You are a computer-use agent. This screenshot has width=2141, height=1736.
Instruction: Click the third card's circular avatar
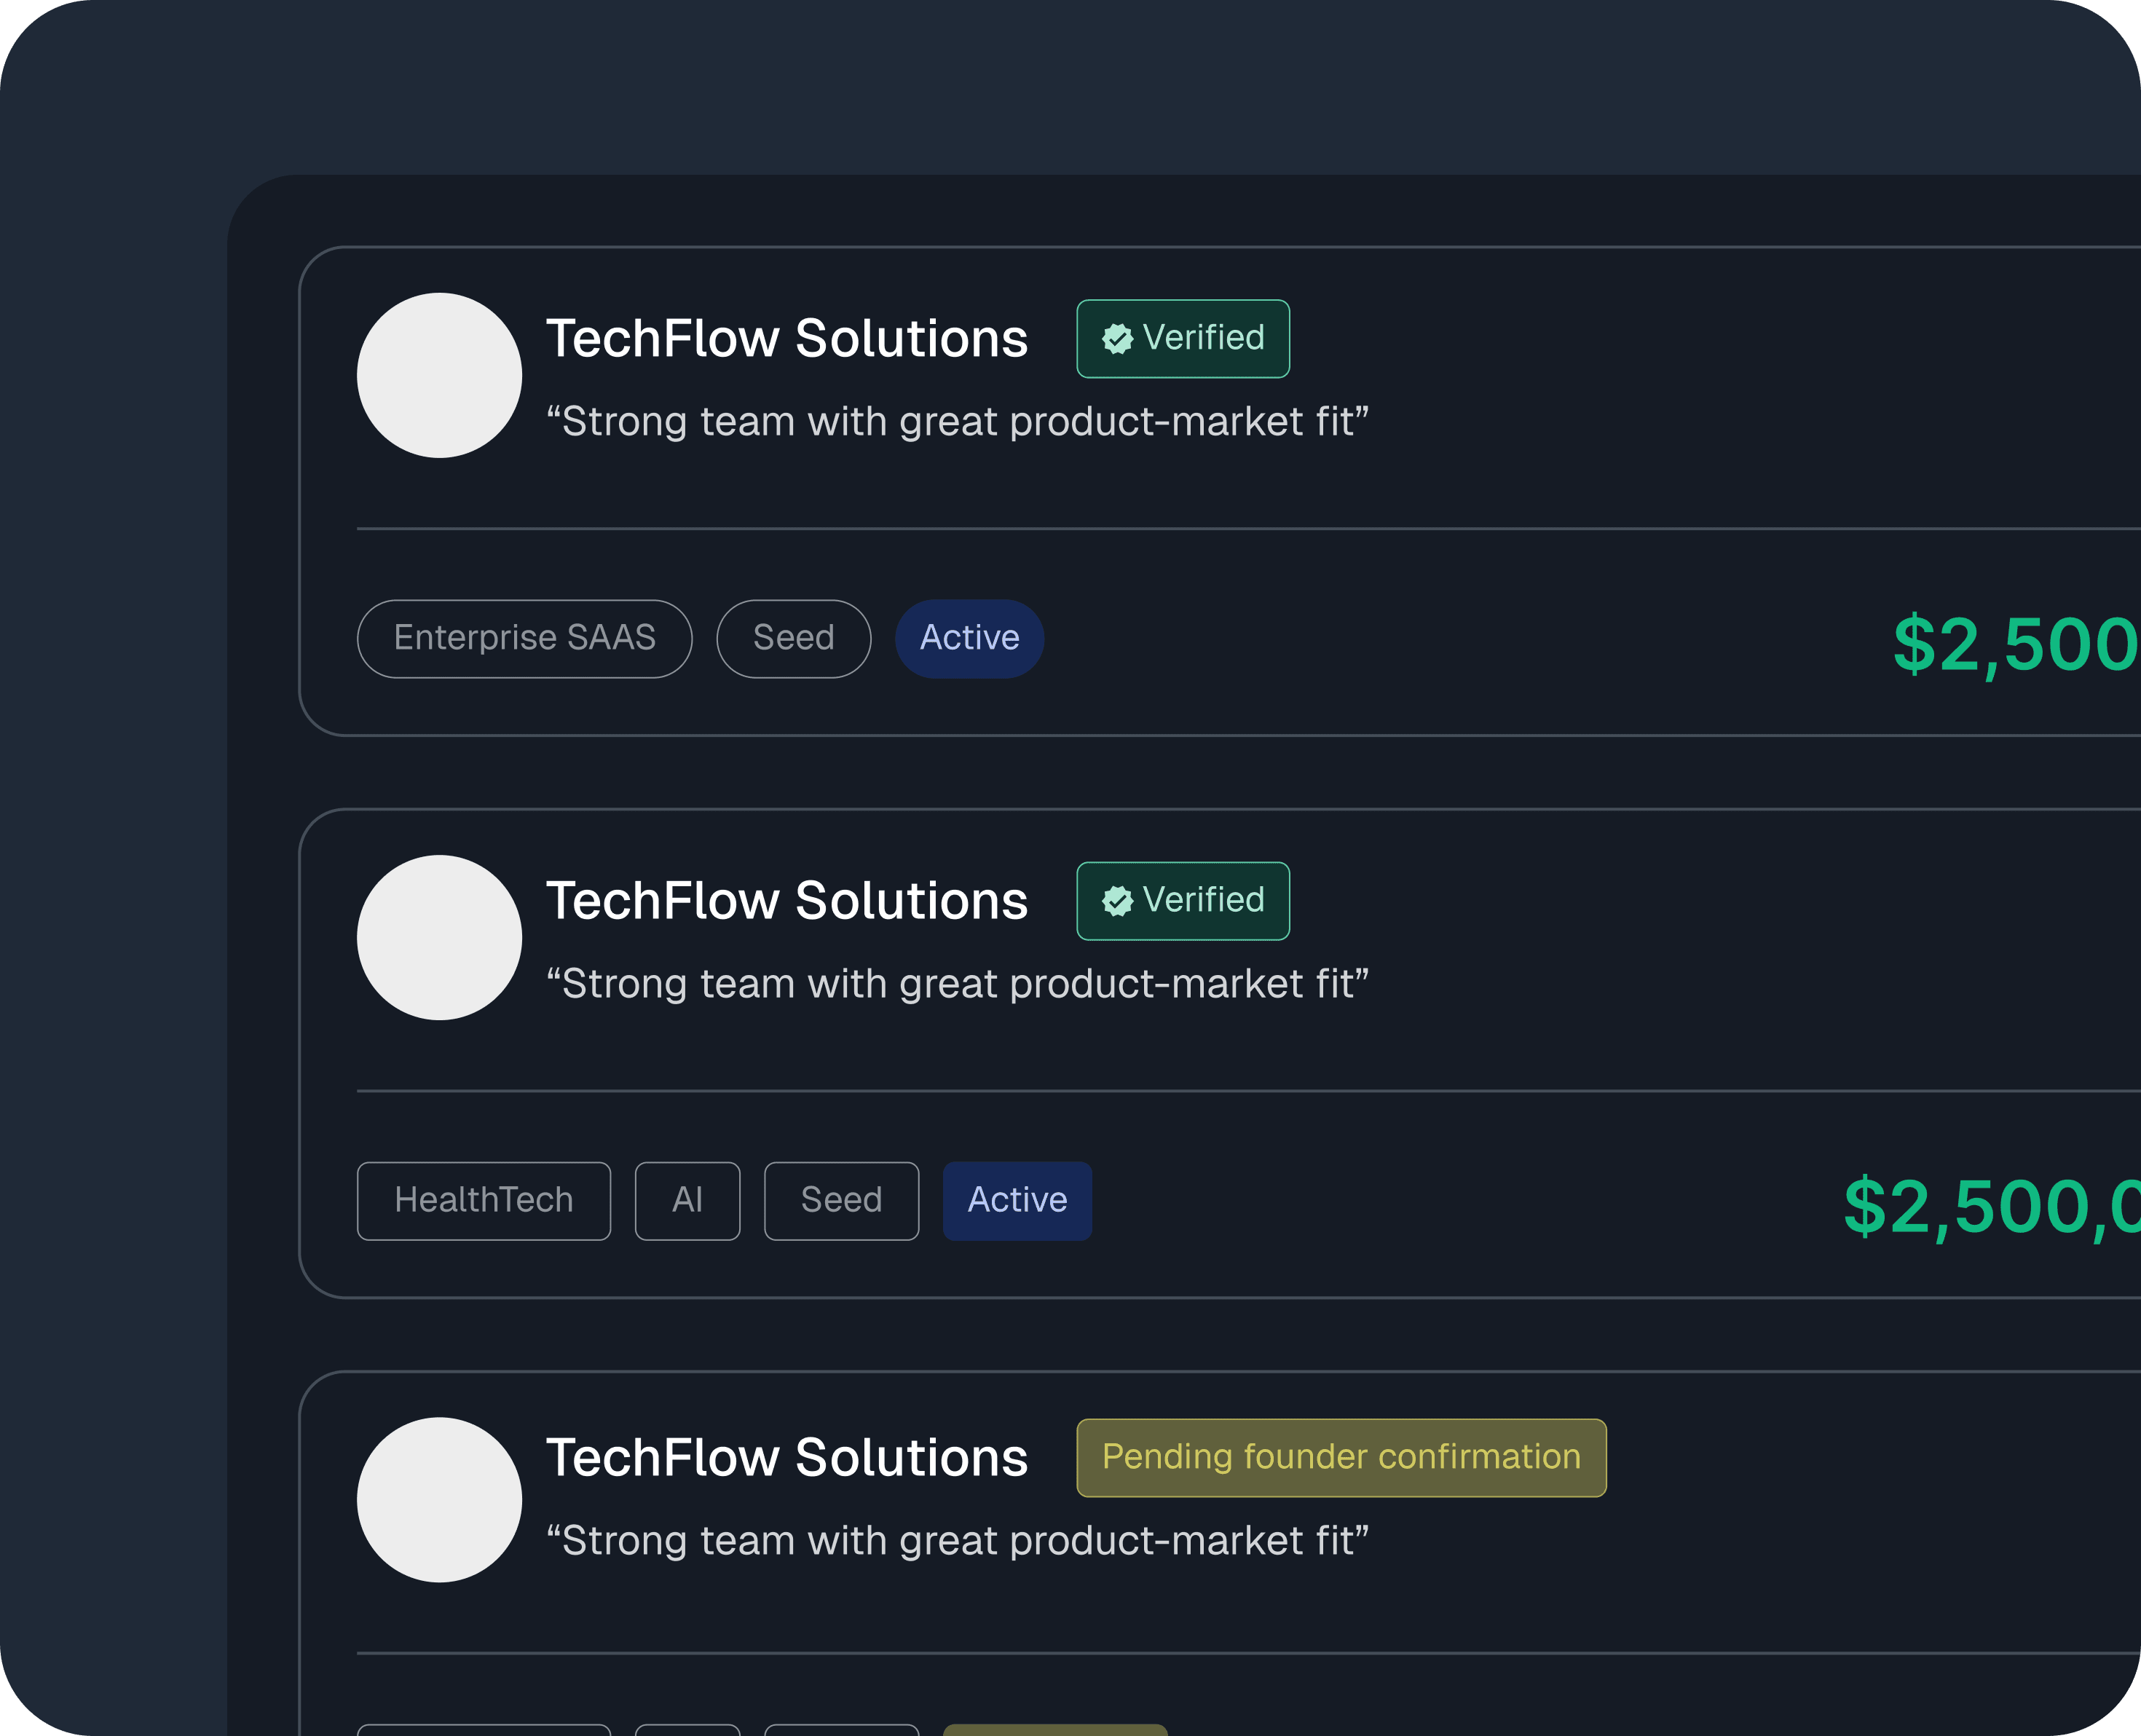[x=439, y=1499]
